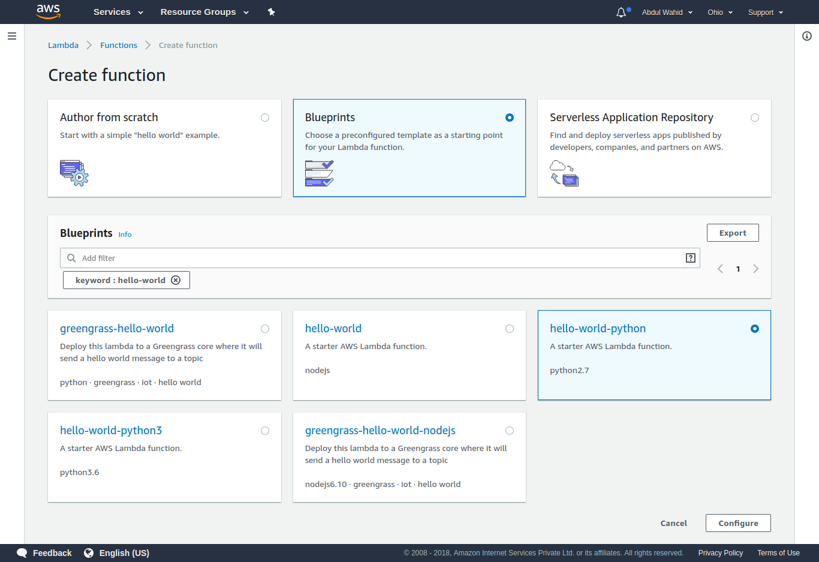Expand the Resource Groups dropdown

(x=204, y=12)
